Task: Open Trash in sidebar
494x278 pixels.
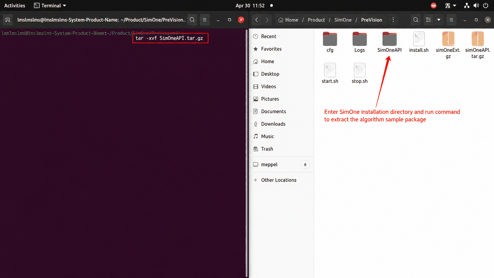Action: [281, 149]
